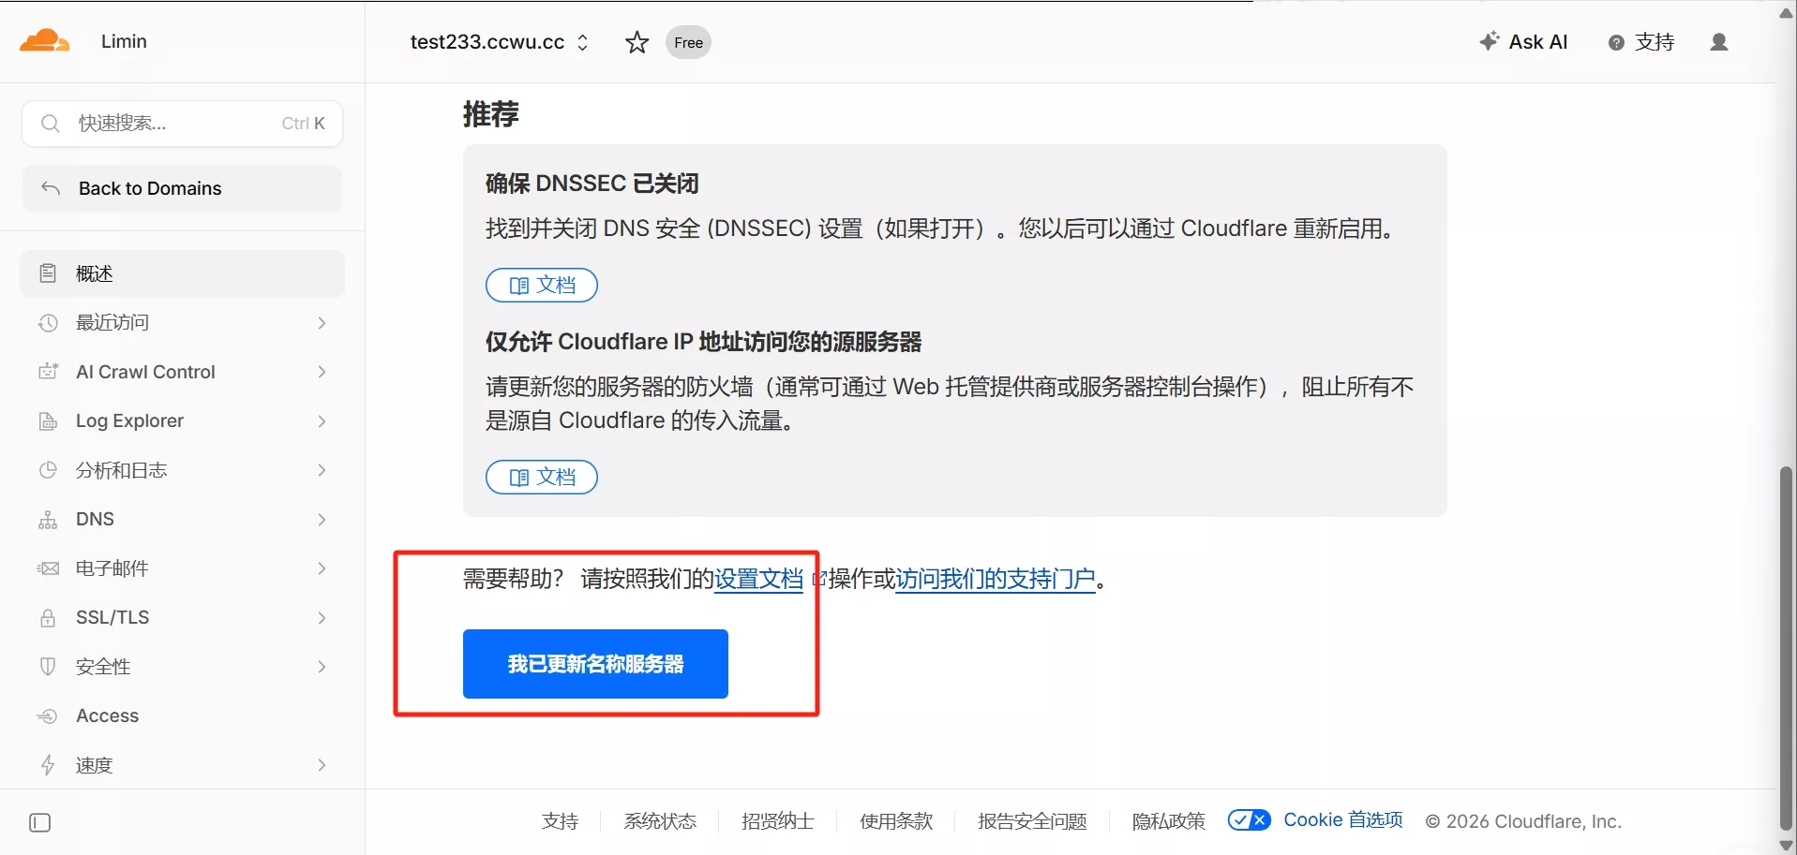Open the 支持 header menu
This screenshot has height=855, width=1797.
click(x=1641, y=42)
